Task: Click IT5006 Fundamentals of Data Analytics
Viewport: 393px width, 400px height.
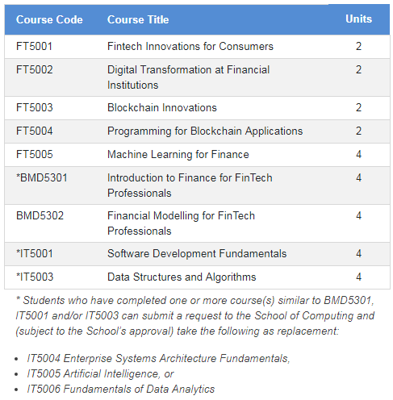Action: click(121, 389)
